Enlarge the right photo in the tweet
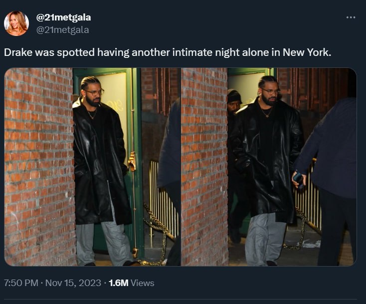Image resolution: width=366 pixels, height=304 pixels. point(269,167)
